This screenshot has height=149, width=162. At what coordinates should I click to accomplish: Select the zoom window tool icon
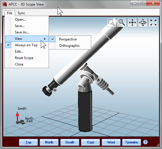point(111,22)
